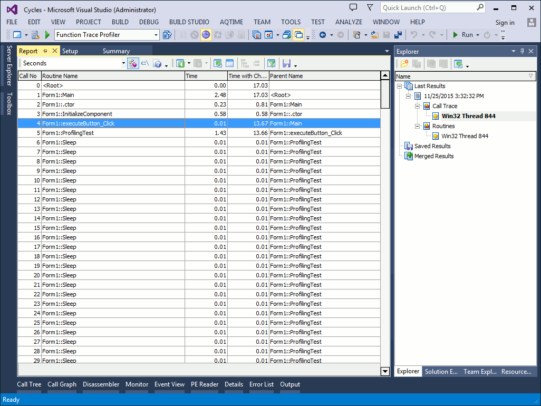Open the BUILD STUDIO menu
This screenshot has height=406, width=541.
[189, 22]
